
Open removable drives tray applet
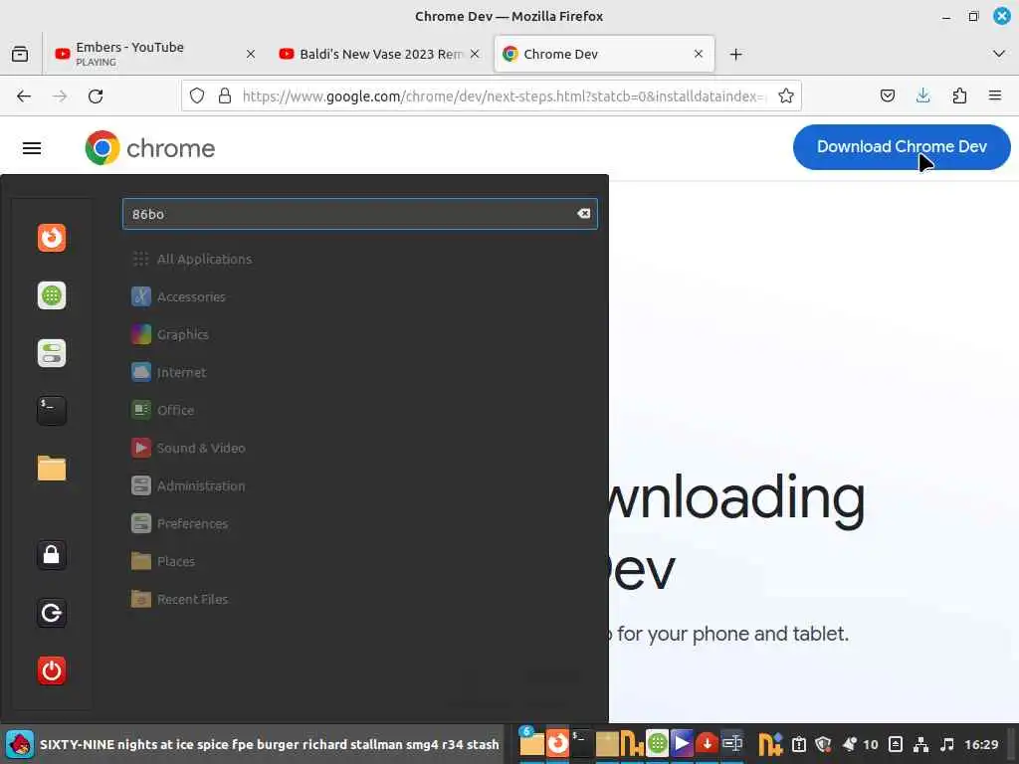pyautogui.click(x=896, y=744)
